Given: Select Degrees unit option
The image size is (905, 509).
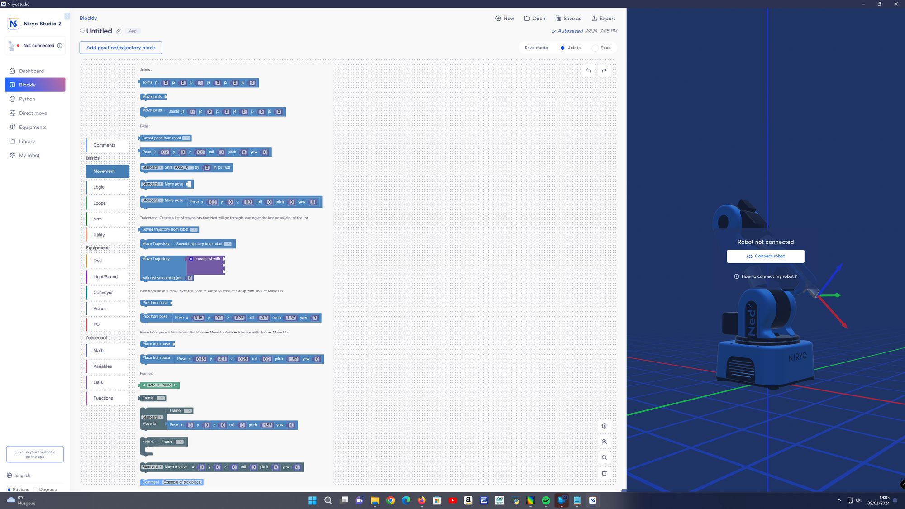Looking at the screenshot, I should [35, 490].
